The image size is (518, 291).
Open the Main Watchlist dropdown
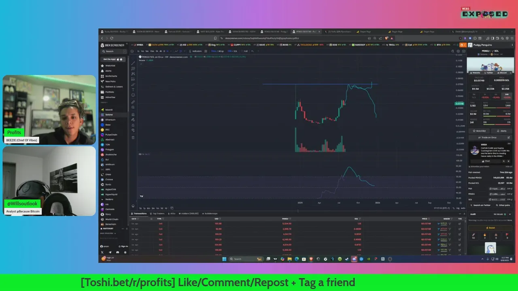108,234
